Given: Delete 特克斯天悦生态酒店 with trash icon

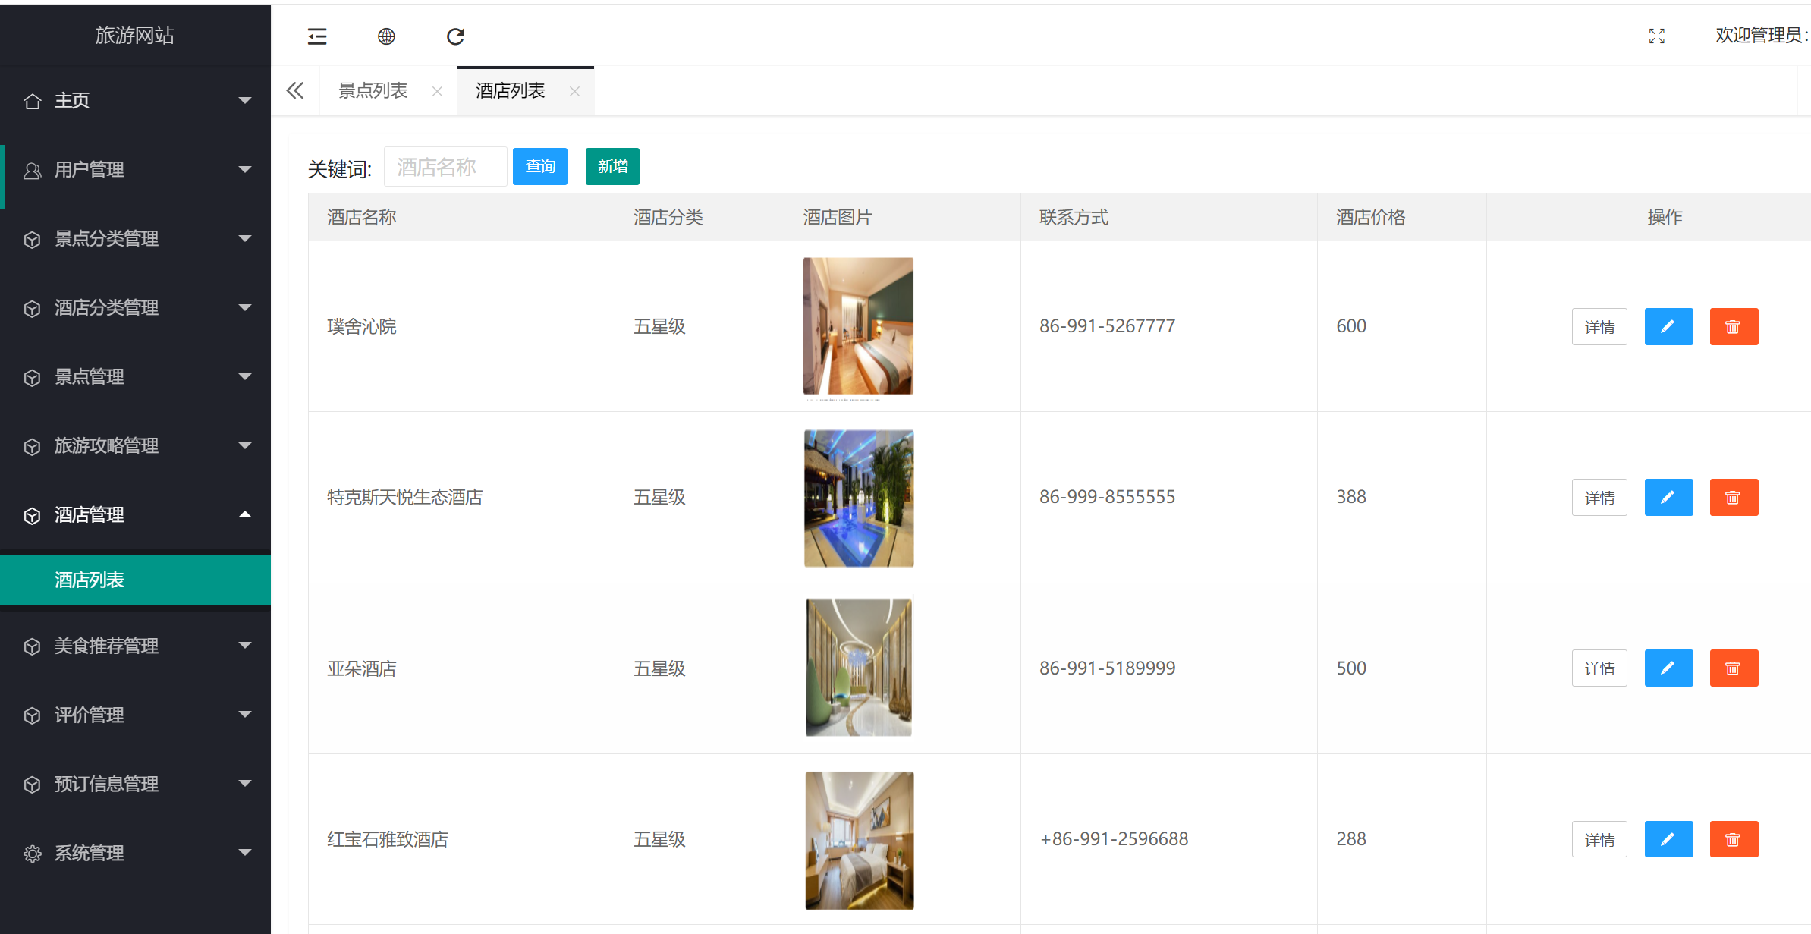Looking at the screenshot, I should [x=1734, y=498].
